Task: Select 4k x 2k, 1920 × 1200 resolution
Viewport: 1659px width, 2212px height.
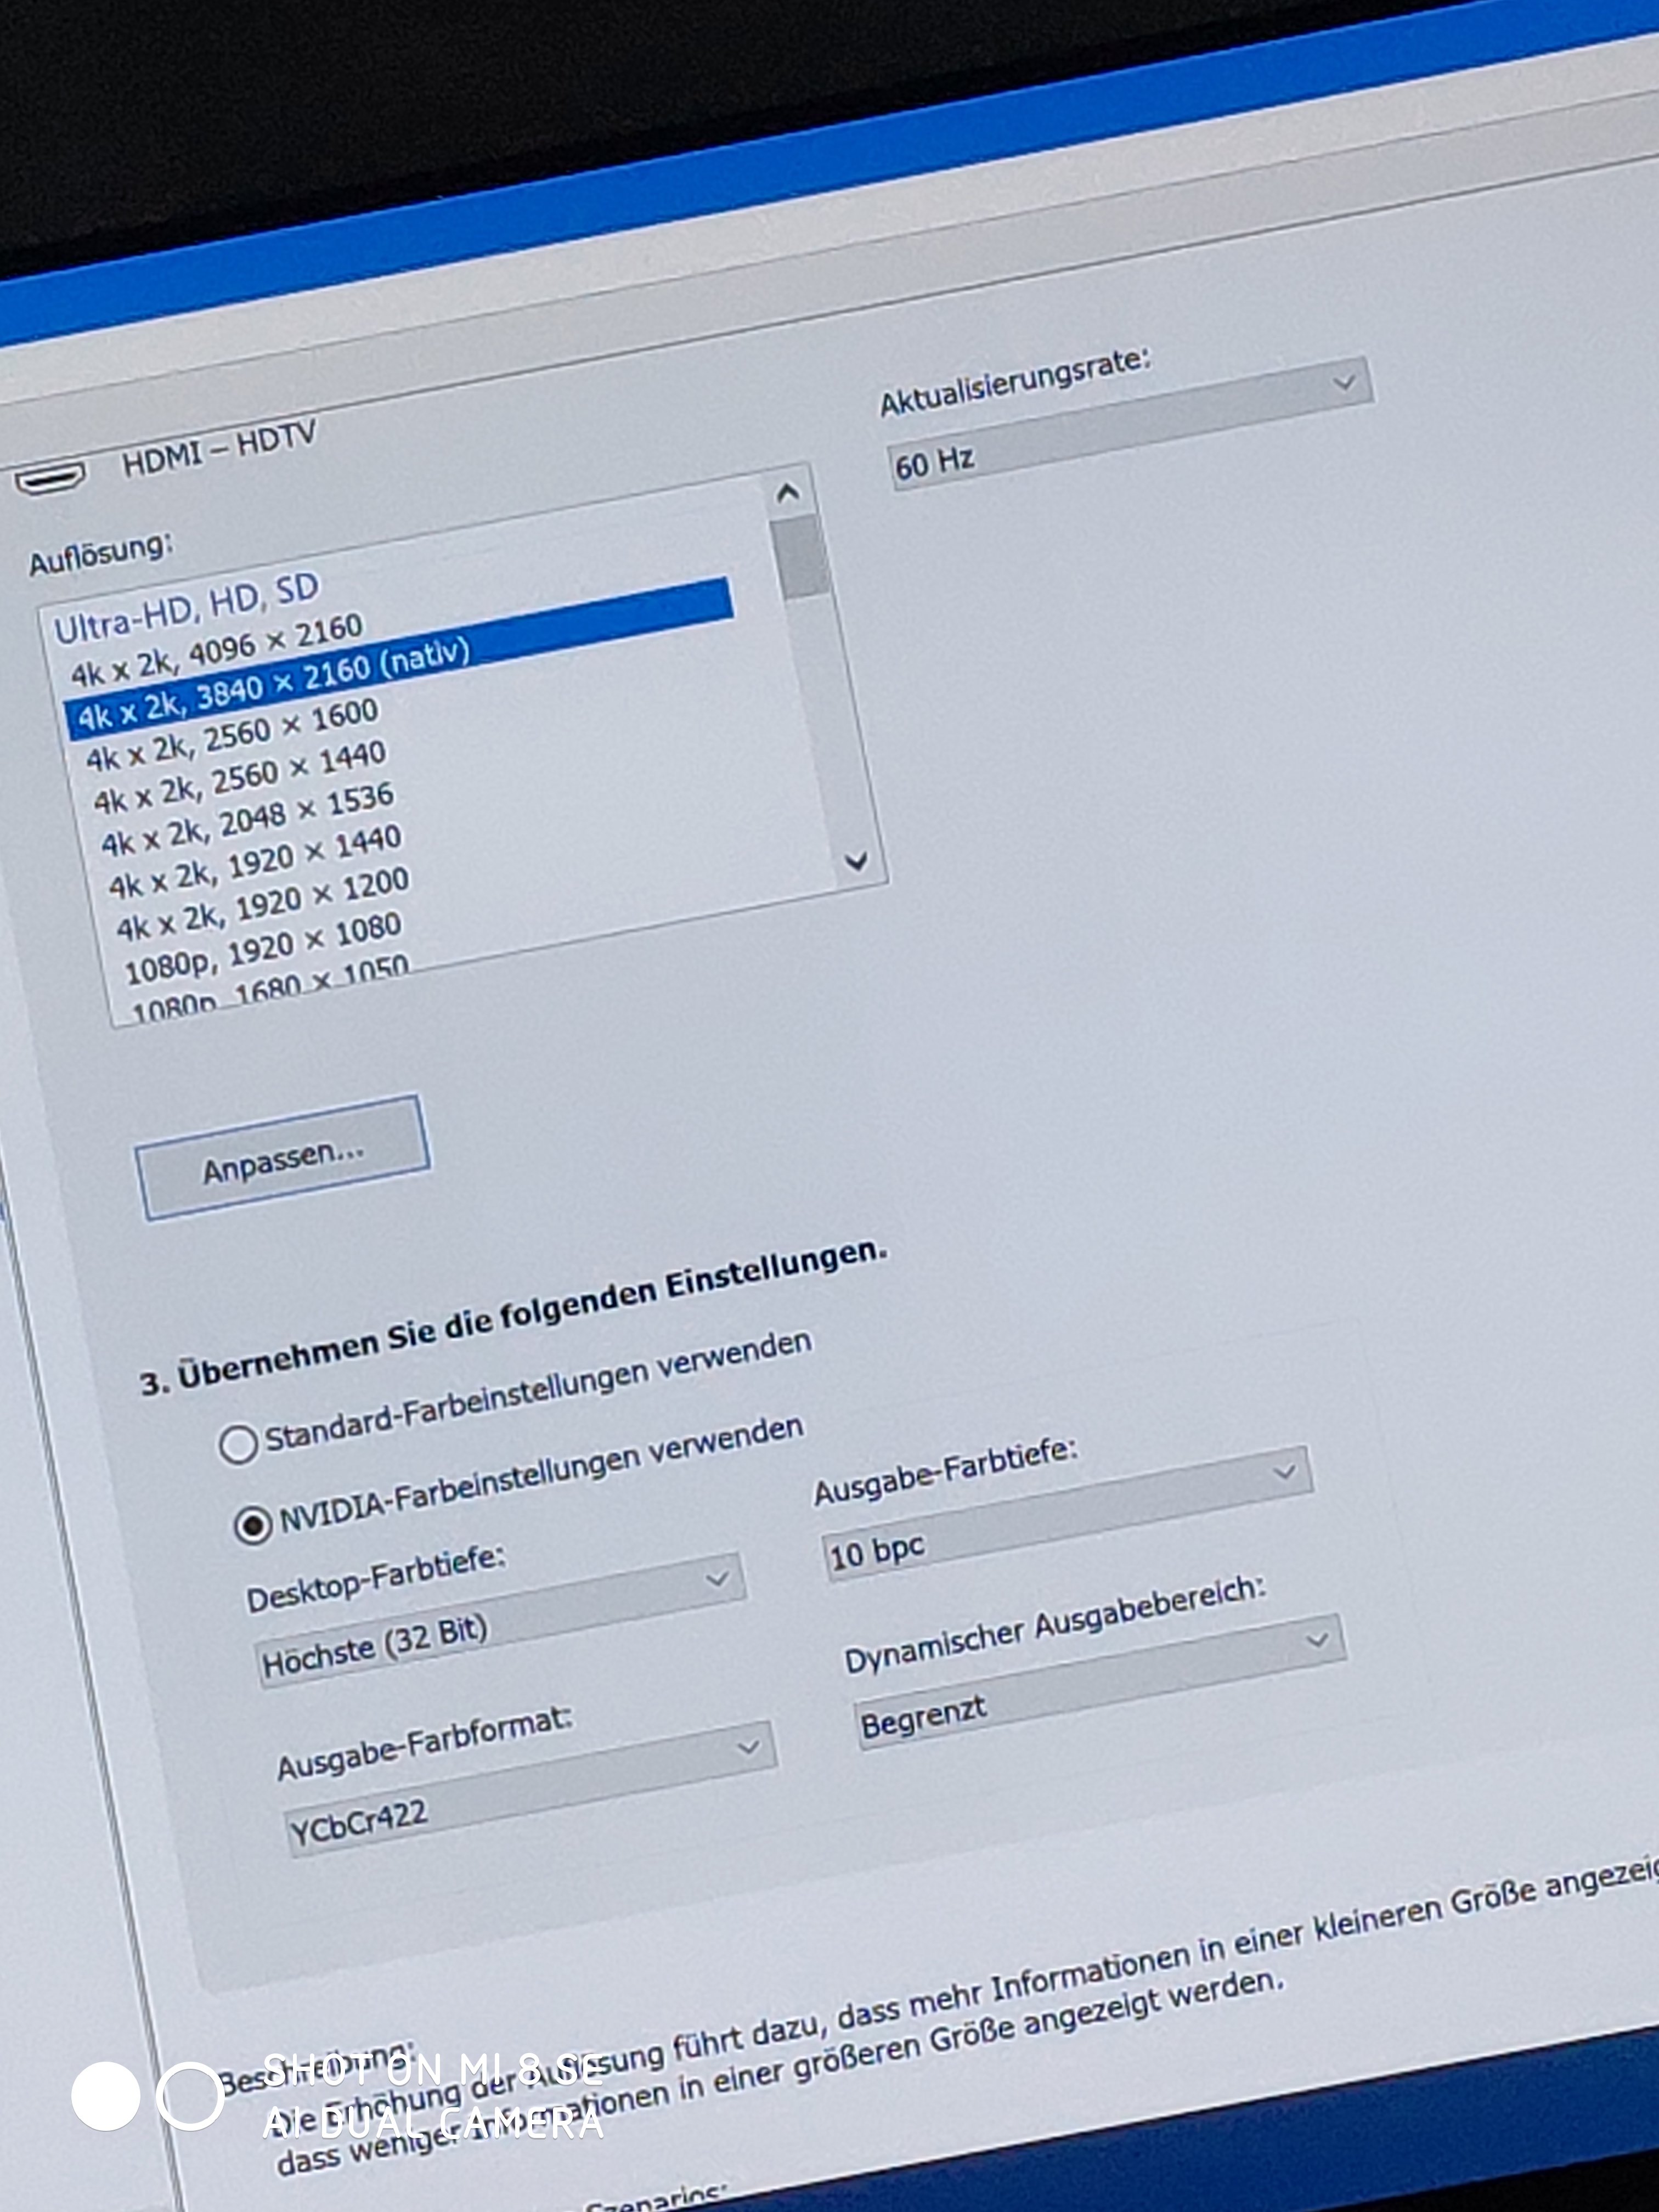Action: (x=263, y=905)
